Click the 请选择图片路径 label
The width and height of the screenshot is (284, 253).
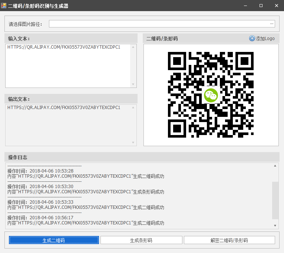(x=25, y=24)
